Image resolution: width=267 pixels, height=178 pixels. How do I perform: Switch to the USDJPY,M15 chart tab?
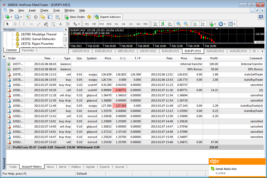point(148,51)
